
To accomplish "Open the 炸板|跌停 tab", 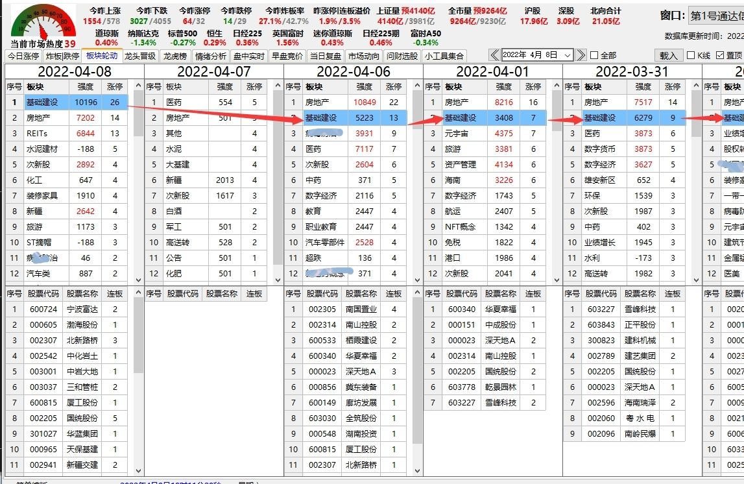I will click(63, 56).
